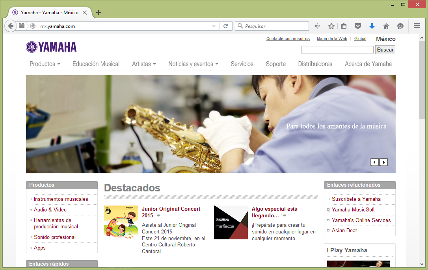Open the Downloads arrow icon
This screenshot has height=270, width=428.
tap(372, 26)
